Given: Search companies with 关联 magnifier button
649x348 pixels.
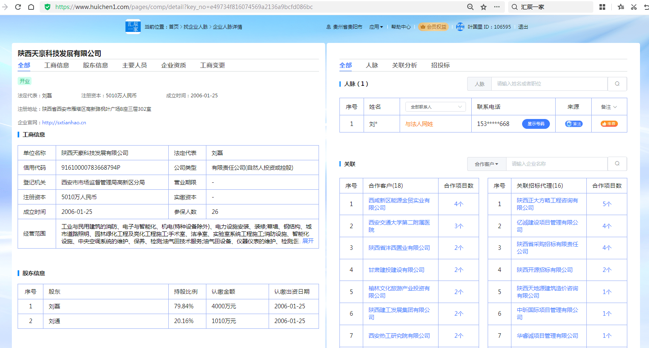Looking at the screenshot, I should (x=617, y=164).
